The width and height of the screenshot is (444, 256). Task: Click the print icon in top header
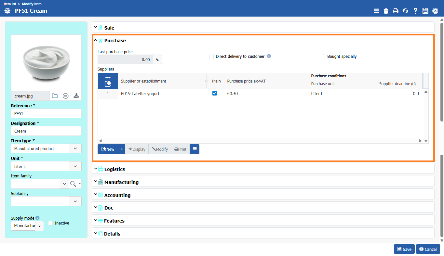[x=396, y=11]
